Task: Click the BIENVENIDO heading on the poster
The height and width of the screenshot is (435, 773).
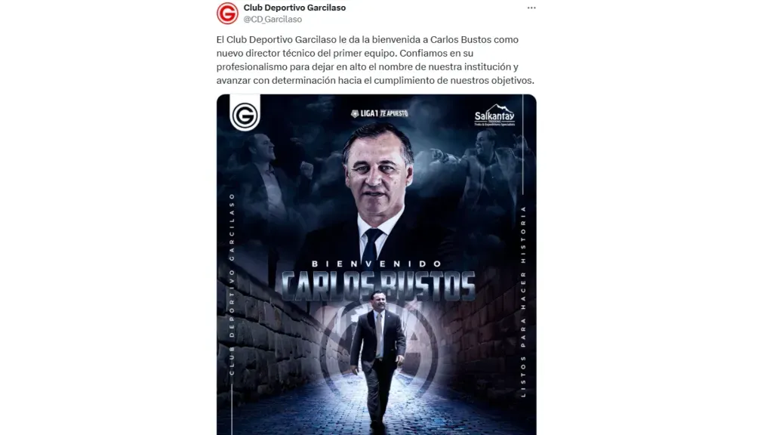Action: pos(377,264)
